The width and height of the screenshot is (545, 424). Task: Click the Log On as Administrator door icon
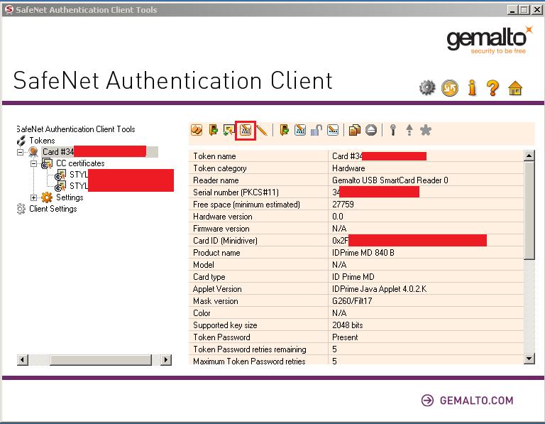tap(285, 130)
